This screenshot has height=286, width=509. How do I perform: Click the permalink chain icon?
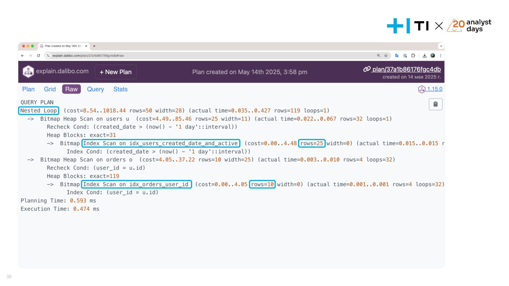point(367,69)
